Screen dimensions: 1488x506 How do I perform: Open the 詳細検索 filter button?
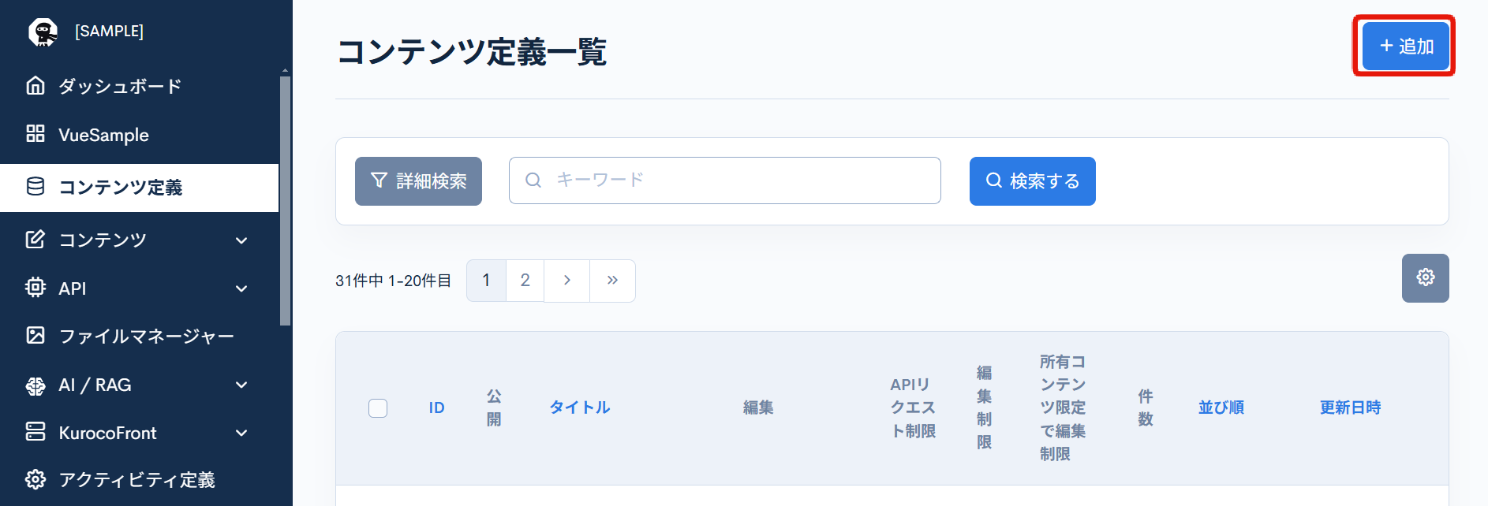point(418,181)
